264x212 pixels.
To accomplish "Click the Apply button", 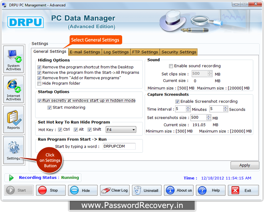I will click(245, 165).
